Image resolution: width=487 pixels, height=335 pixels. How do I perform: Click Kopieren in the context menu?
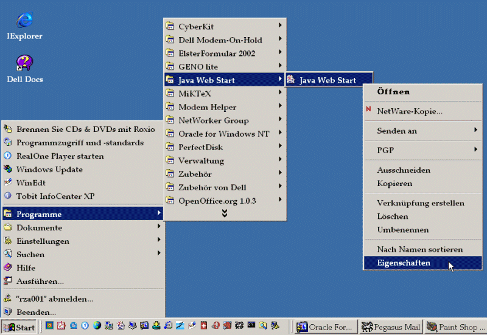(x=422, y=184)
